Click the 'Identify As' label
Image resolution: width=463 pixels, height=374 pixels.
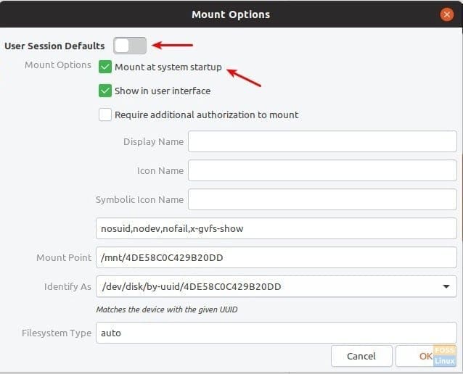(67, 286)
